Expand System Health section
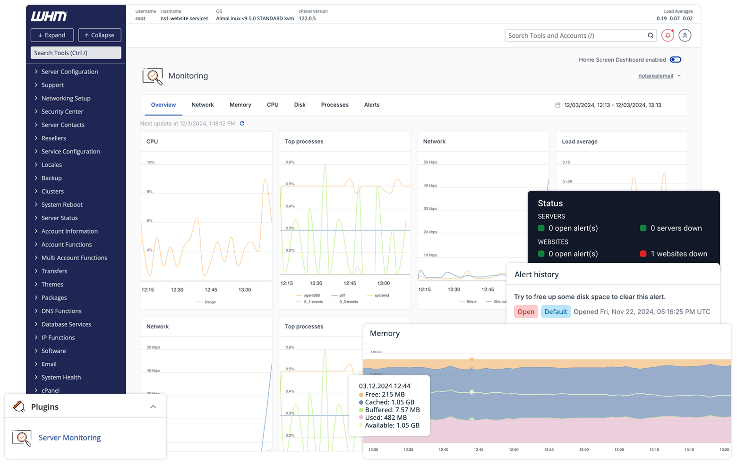 point(60,377)
